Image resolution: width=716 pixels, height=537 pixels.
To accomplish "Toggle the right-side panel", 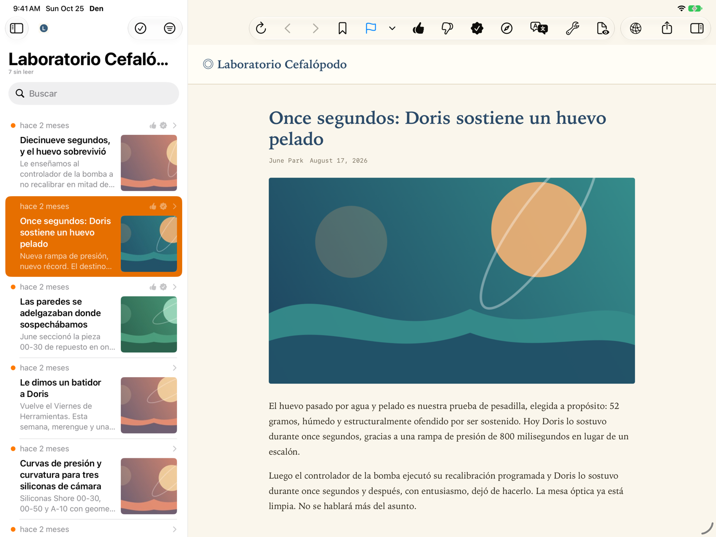I will 697,28.
